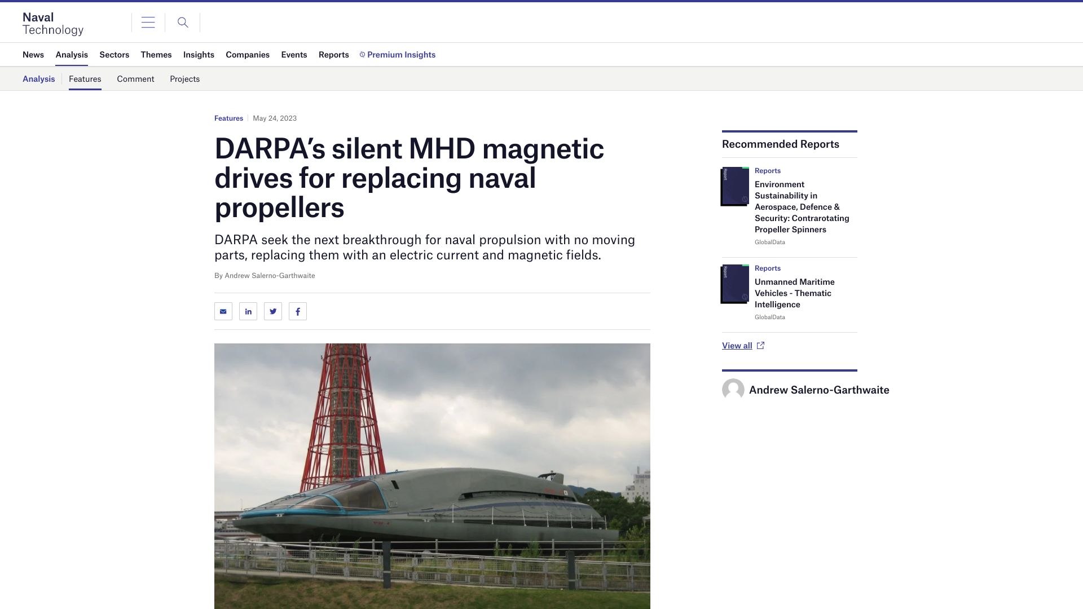
Task: Open the Themes menu item
Action: point(156,55)
